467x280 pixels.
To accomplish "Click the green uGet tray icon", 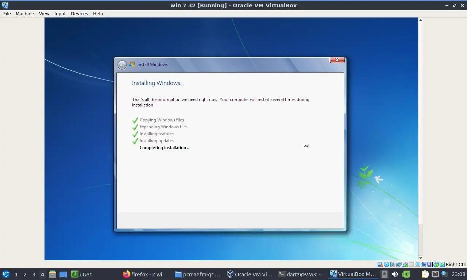I will click(x=406, y=274).
